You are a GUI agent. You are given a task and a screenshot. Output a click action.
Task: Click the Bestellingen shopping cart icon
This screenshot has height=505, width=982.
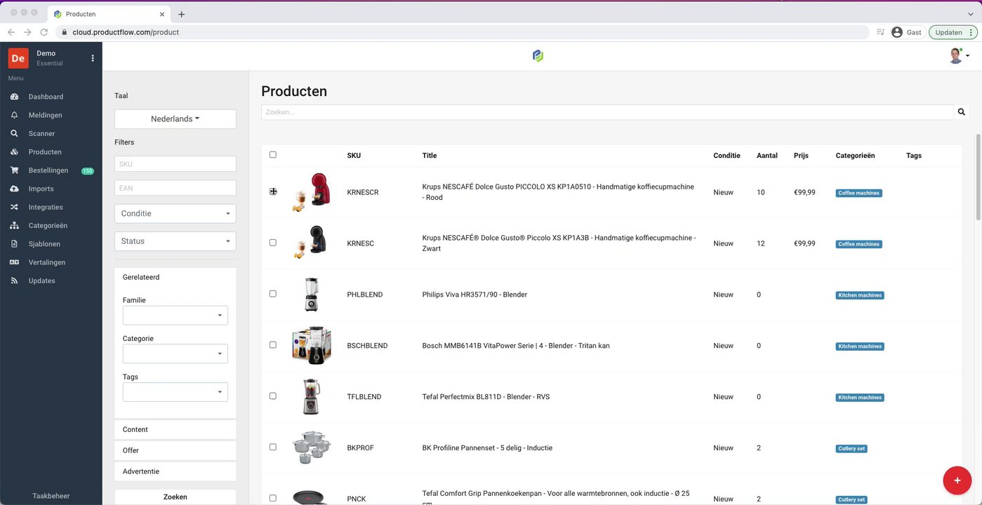(x=14, y=170)
